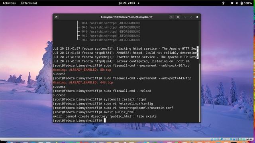The height and width of the screenshot is (143, 255).
Task: Click the warning 'ALREADY_ENABLED: 443:tcp'
Action: [91, 82]
